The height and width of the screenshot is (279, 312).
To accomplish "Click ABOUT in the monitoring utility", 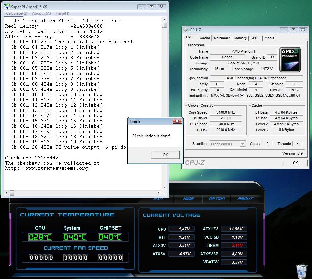I will [x=245, y=199].
